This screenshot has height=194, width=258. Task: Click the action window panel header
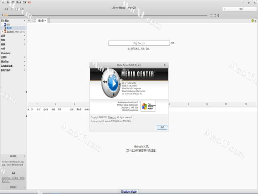13,187
